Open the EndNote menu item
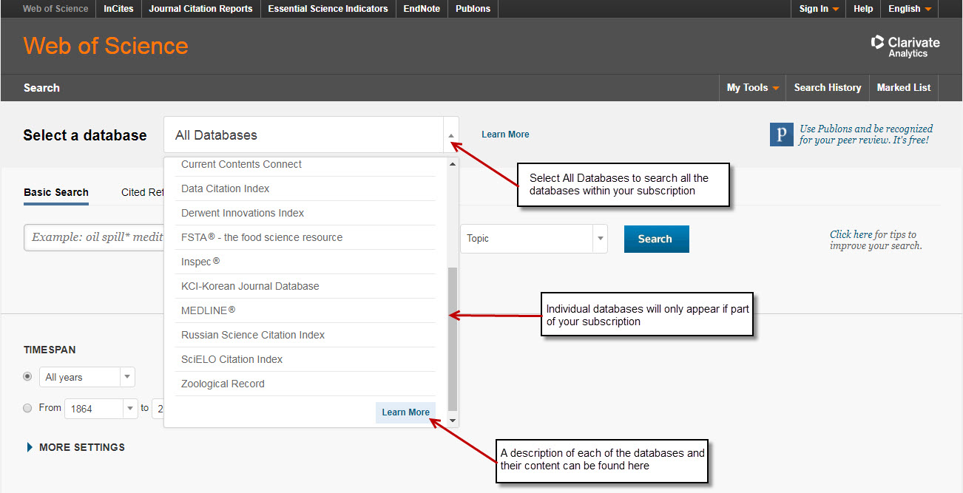Viewport: 963px width, 493px height. (421, 9)
